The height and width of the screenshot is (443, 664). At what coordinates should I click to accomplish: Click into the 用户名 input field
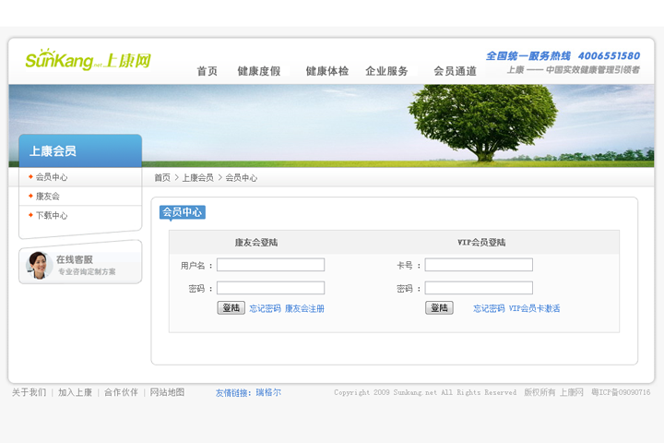point(270,265)
